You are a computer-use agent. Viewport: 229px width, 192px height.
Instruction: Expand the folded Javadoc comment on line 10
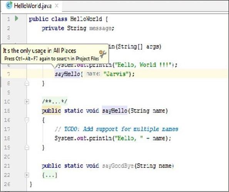[27, 102]
